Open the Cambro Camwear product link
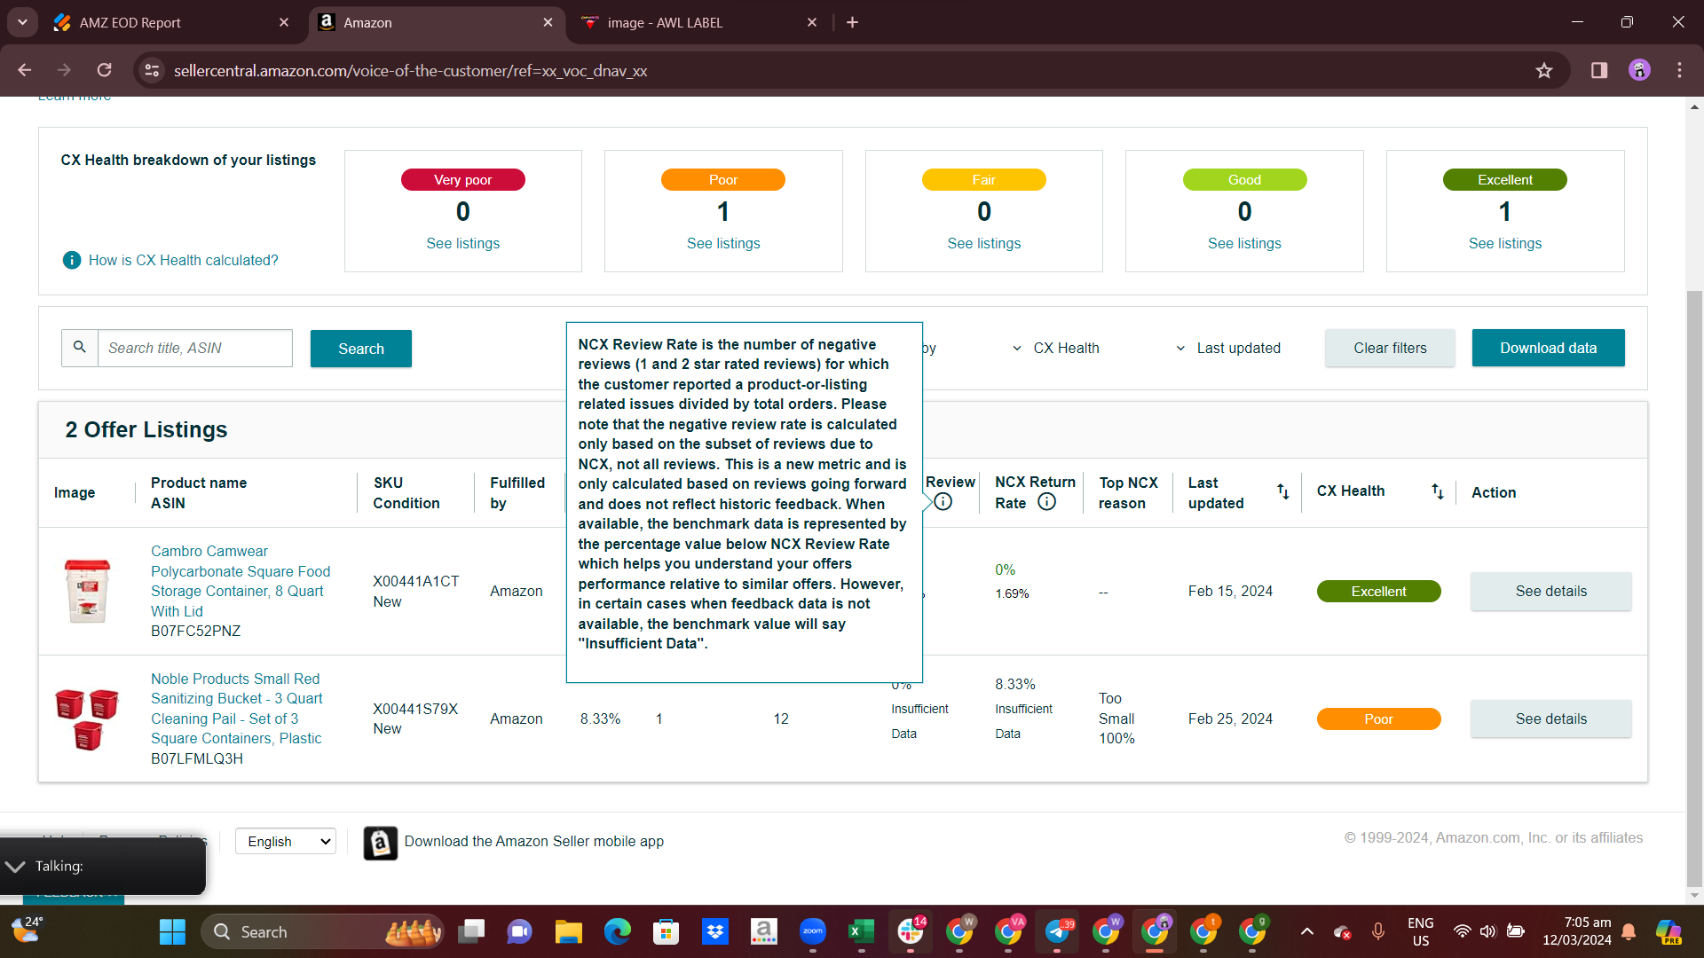1704x958 pixels. click(x=241, y=581)
